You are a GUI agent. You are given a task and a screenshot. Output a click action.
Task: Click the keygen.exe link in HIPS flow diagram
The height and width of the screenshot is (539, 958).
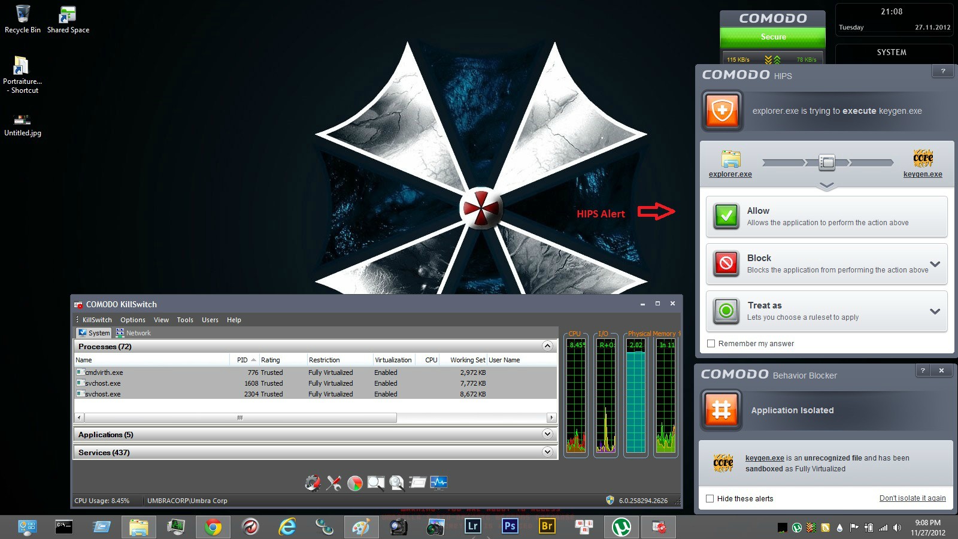923,174
